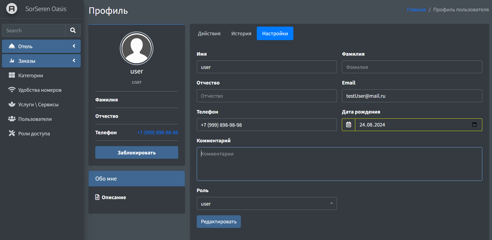Click the Услуги \ Сервисы spa icon

click(x=12, y=104)
